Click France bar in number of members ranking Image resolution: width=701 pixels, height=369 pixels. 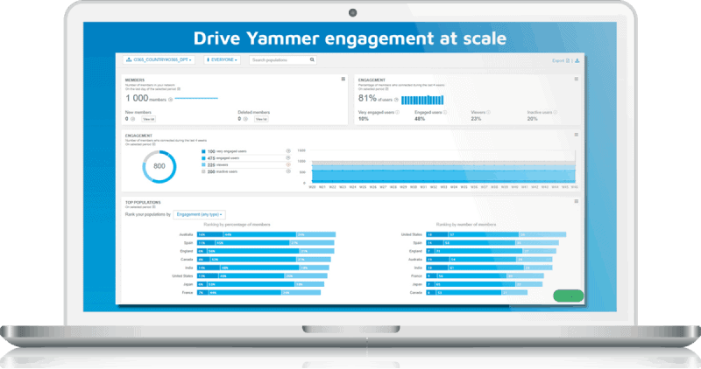[485, 276]
